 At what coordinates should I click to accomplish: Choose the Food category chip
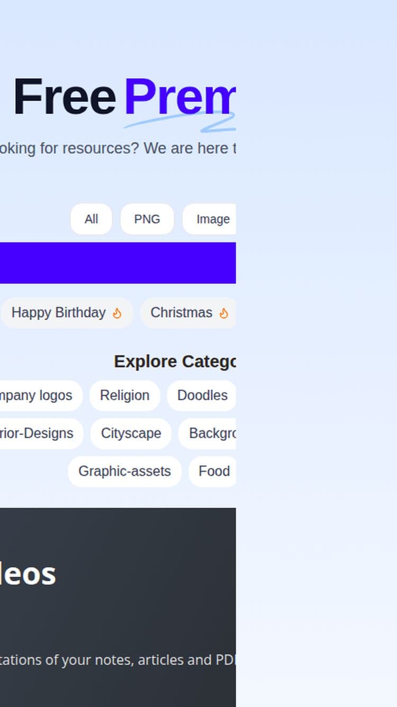click(212, 471)
